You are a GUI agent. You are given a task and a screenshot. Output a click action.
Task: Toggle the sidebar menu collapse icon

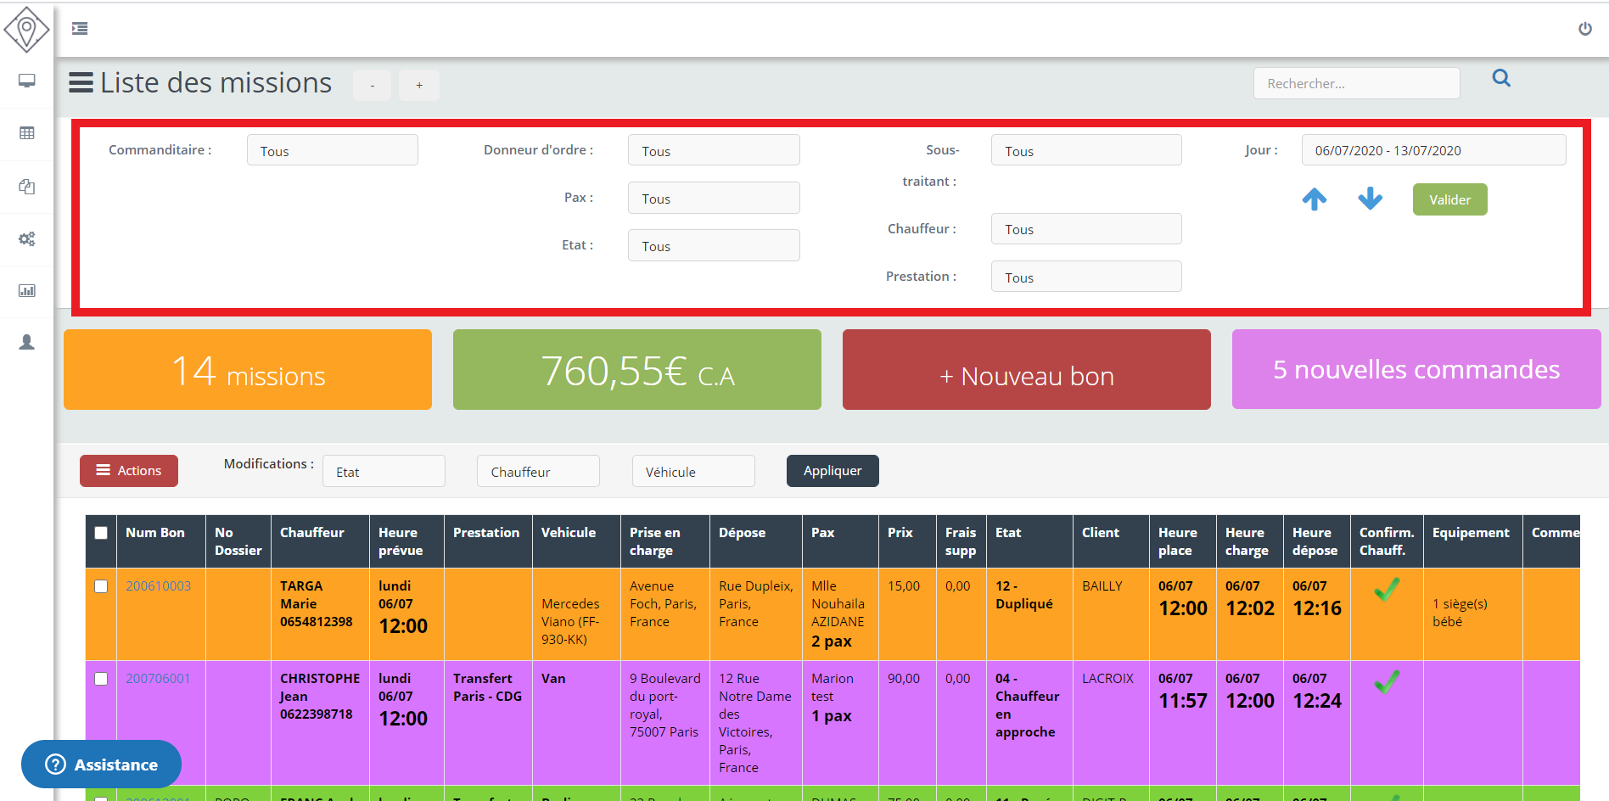point(80,29)
